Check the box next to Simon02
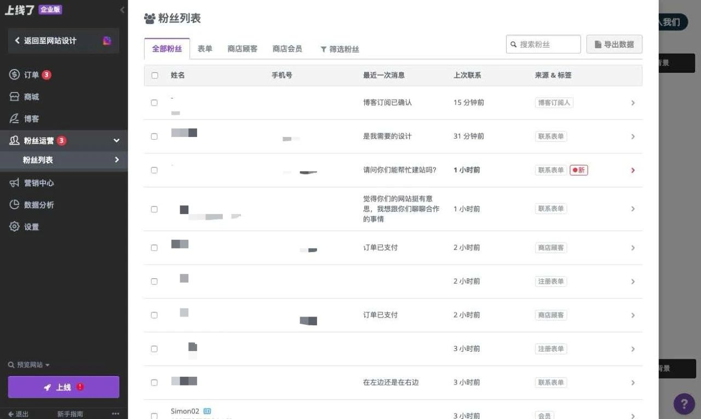Viewport: 701px width, 419px height. [x=154, y=416]
